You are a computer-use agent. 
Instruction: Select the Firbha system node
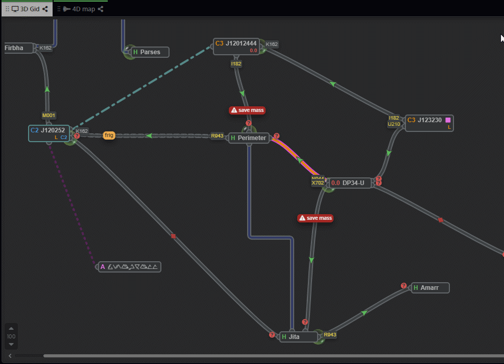[x=19, y=48]
